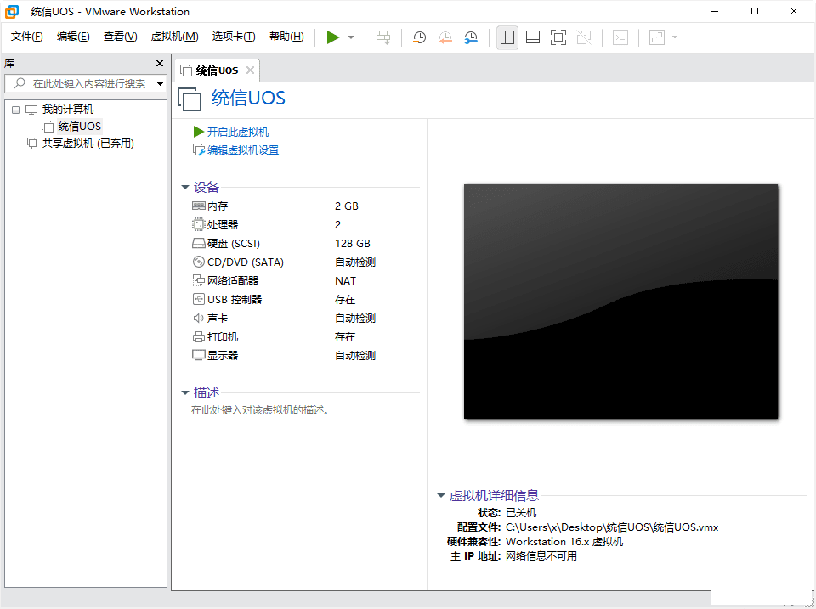Open the library search filter dropdown arrow
The height and width of the screenshot is (609, 816).
(x=161, y=84)
